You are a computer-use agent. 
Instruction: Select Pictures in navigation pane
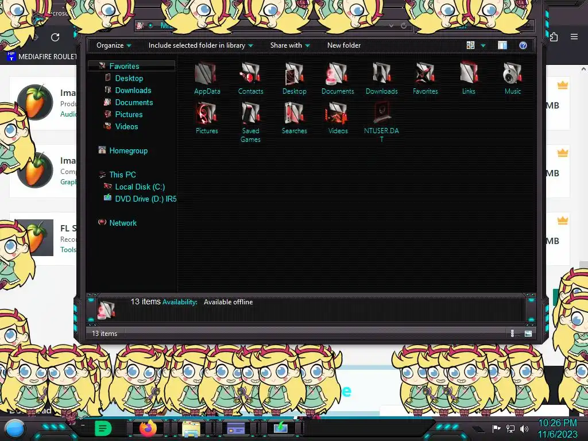[129, 114]
